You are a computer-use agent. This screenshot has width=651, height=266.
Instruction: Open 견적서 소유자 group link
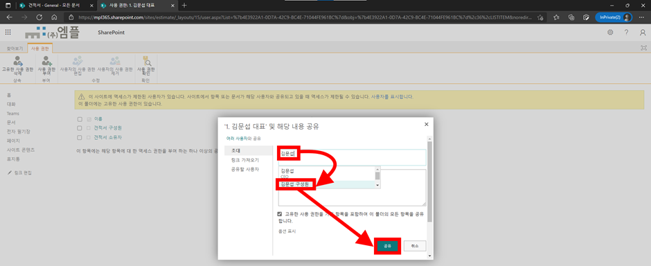coord(107,137)
